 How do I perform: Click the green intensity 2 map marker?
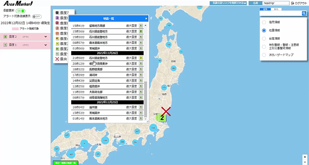point(163,117)
